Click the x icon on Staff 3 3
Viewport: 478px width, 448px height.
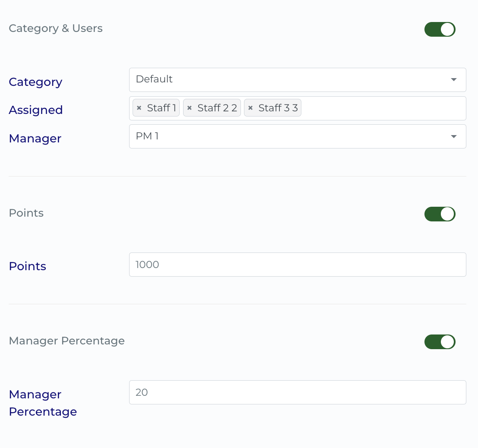click(250, 108)
